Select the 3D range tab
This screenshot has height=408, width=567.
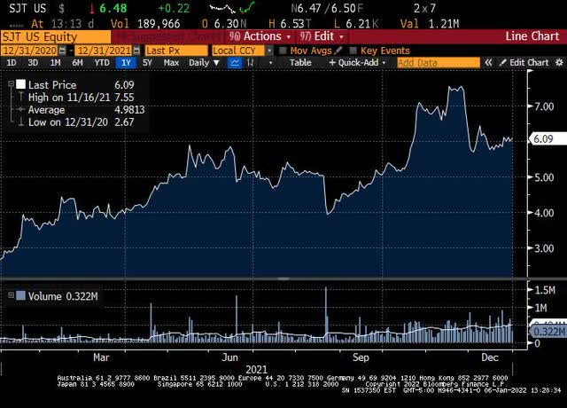point(33,63)
